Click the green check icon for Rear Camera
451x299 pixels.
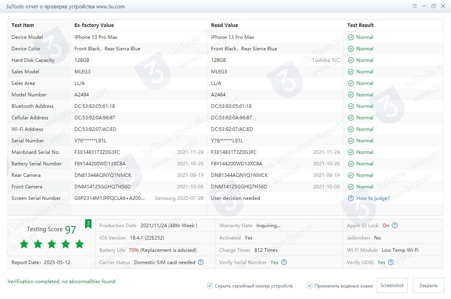click(x=350, y=175)
